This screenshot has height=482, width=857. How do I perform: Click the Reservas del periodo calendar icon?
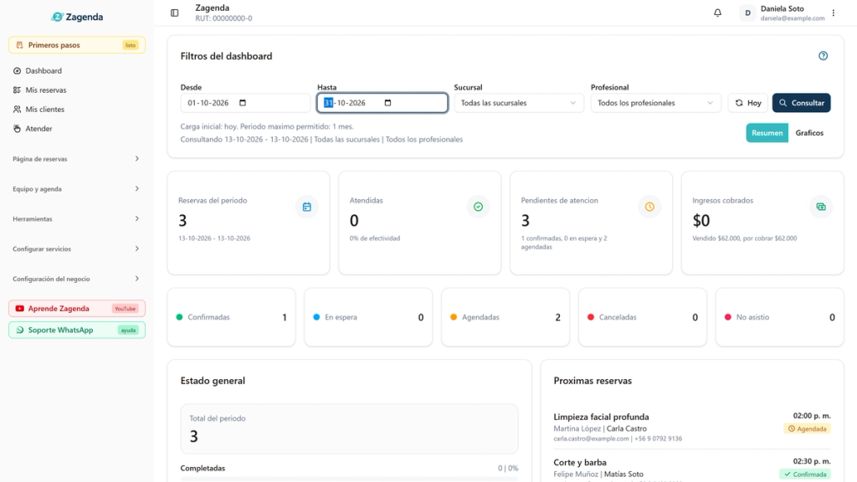(x=306, y=207)
